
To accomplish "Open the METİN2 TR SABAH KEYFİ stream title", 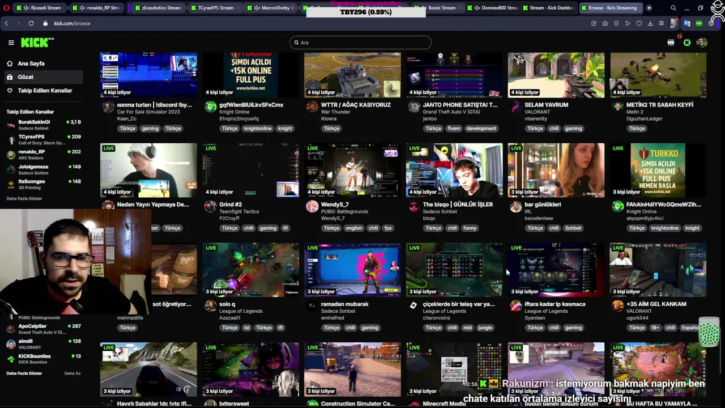I will click(x=660, y=105).
